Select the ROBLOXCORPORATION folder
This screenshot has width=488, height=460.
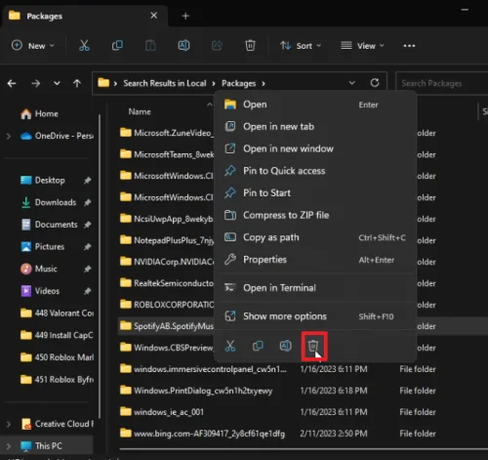(x=166, y=305)
